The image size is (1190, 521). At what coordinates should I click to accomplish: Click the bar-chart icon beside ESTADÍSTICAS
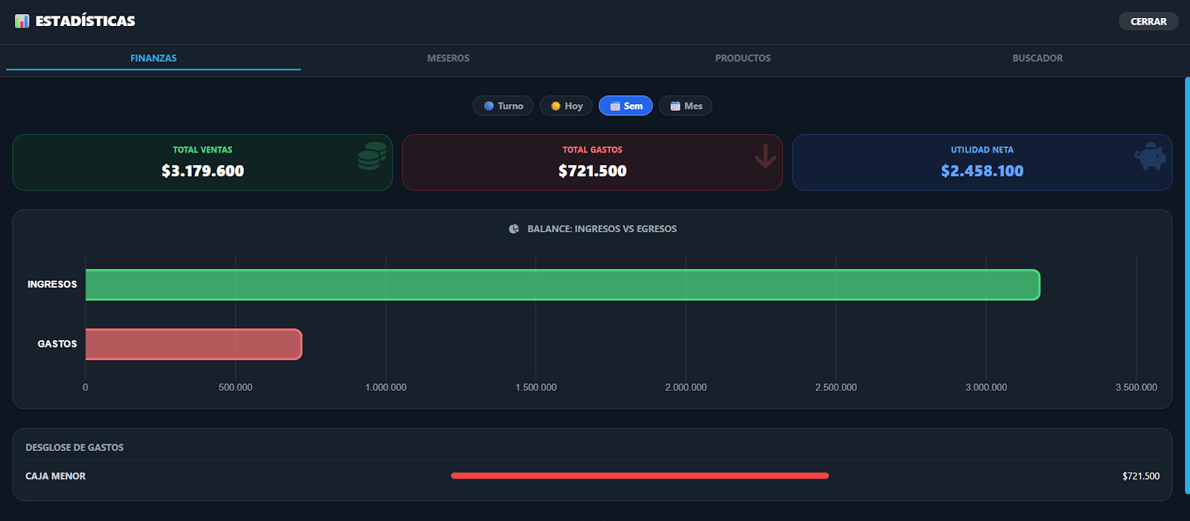point(22,21)
